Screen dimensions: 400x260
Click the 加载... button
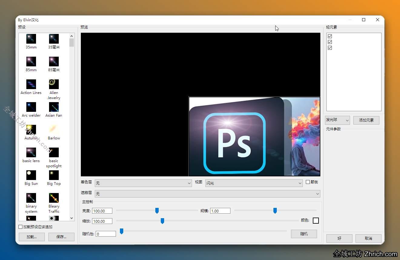(x=31, y=237)
